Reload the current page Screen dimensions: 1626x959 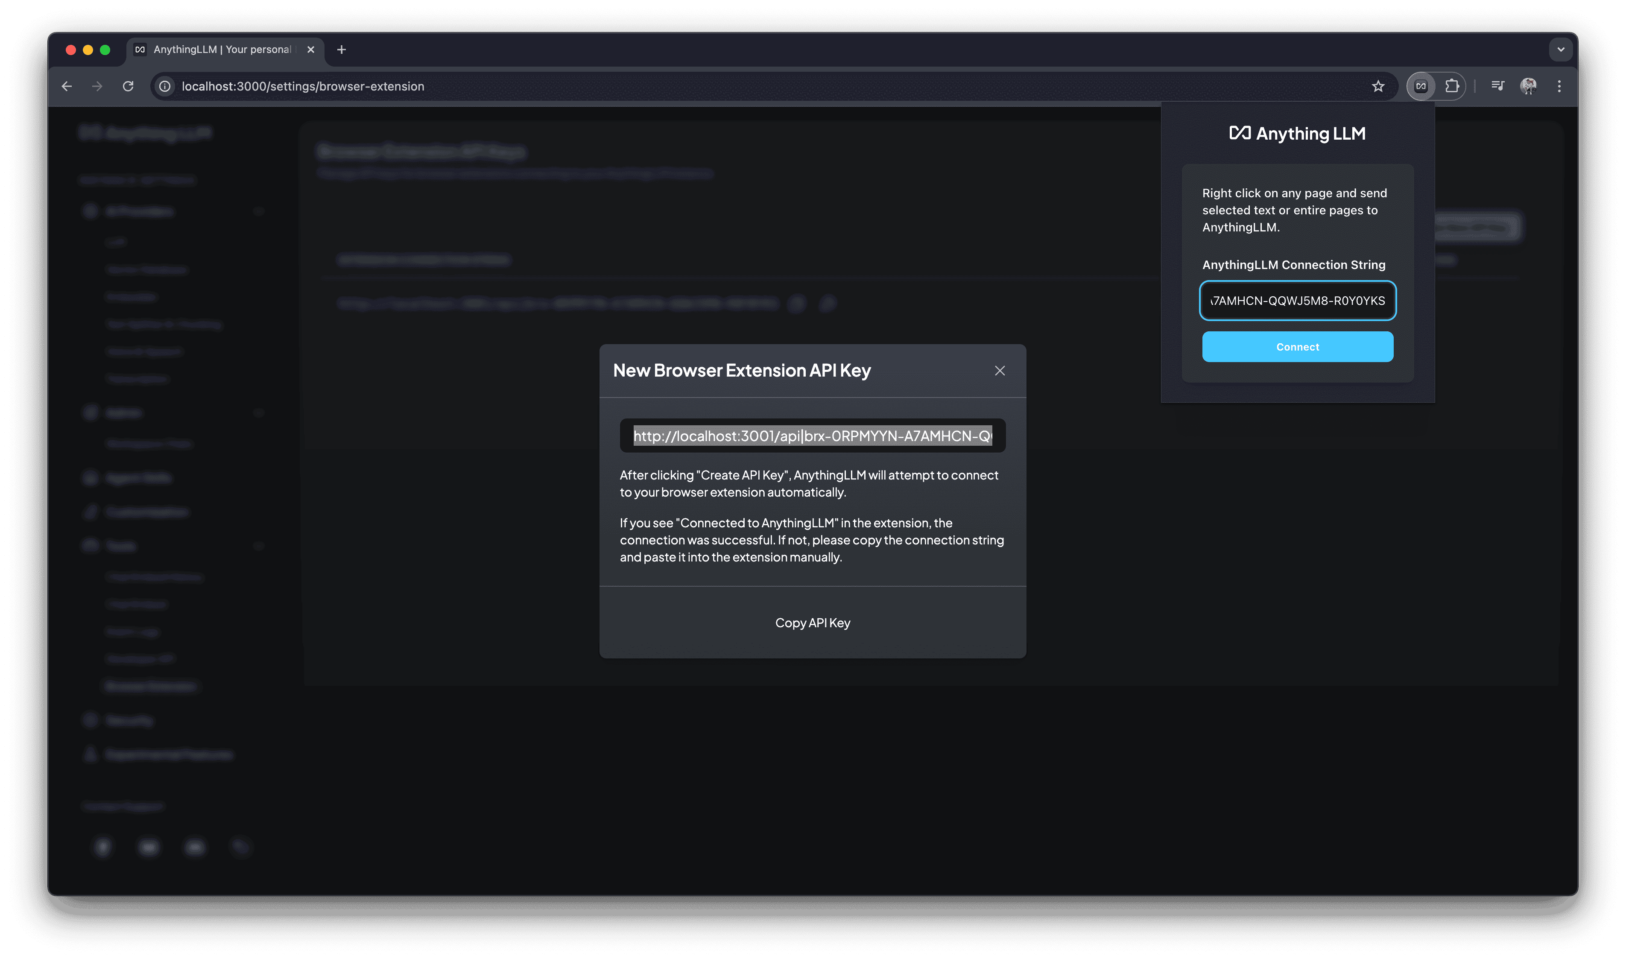[x=128, y=86]
